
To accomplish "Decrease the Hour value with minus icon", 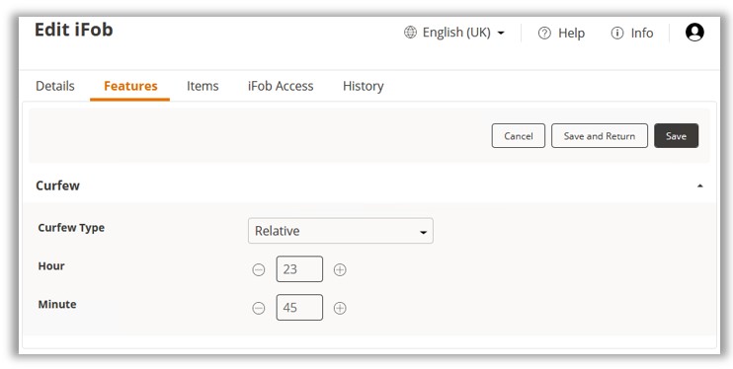I will tap(259, 269).
